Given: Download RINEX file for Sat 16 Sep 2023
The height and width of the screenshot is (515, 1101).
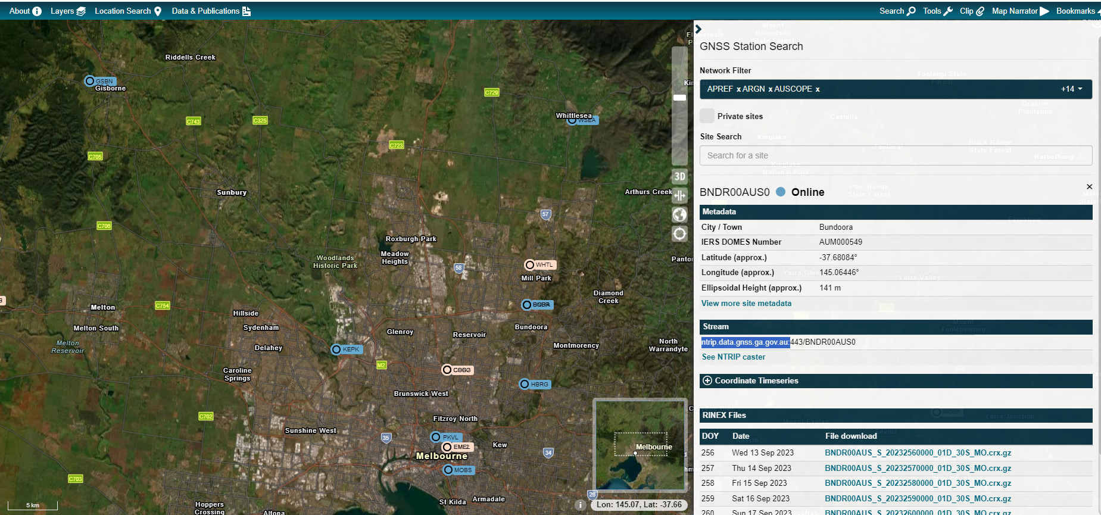Looking at the screenshot, I should pos(918,499).
